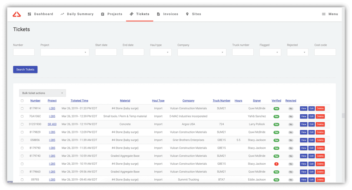Check the box for ticket 8179914
The image size is (352, 190).
point(22,108)
